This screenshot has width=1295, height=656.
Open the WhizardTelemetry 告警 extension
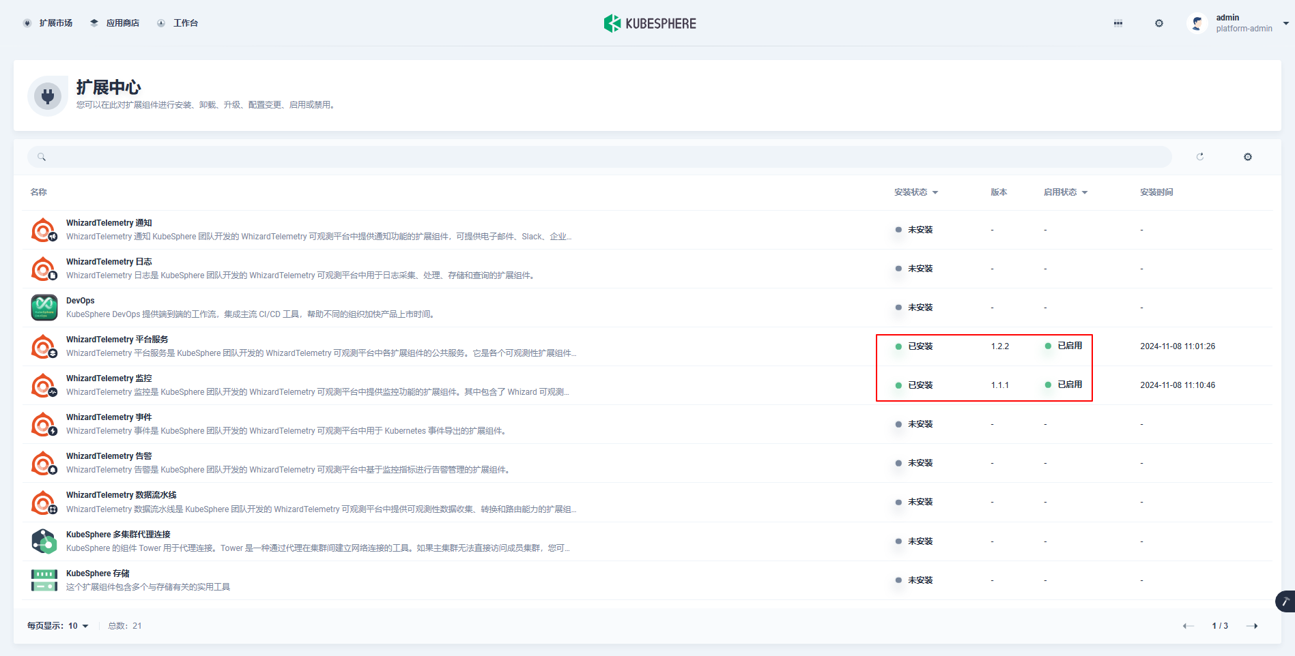click(x=109, y=456)
